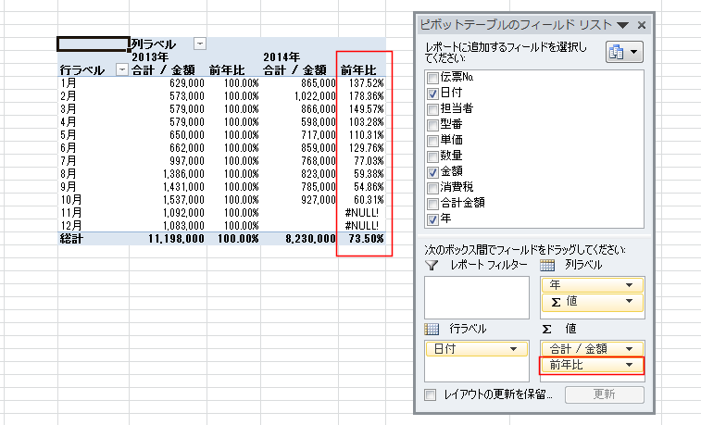Screen dimensions: 701x425
Task: Uncheck the 日付 field checkbox
Action: 432,94
